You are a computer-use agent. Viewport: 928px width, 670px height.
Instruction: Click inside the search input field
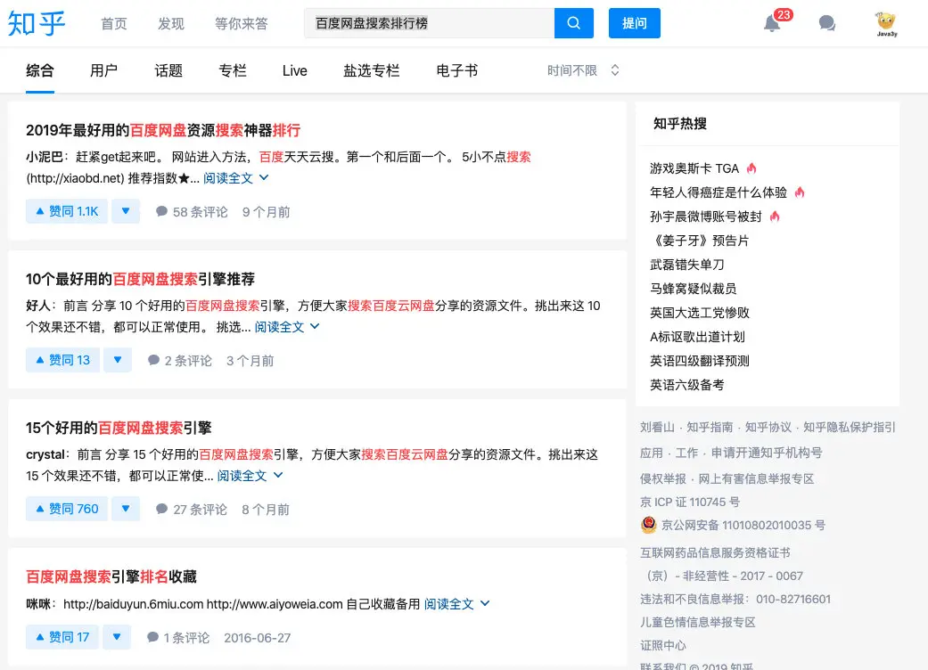pos(428,23)
